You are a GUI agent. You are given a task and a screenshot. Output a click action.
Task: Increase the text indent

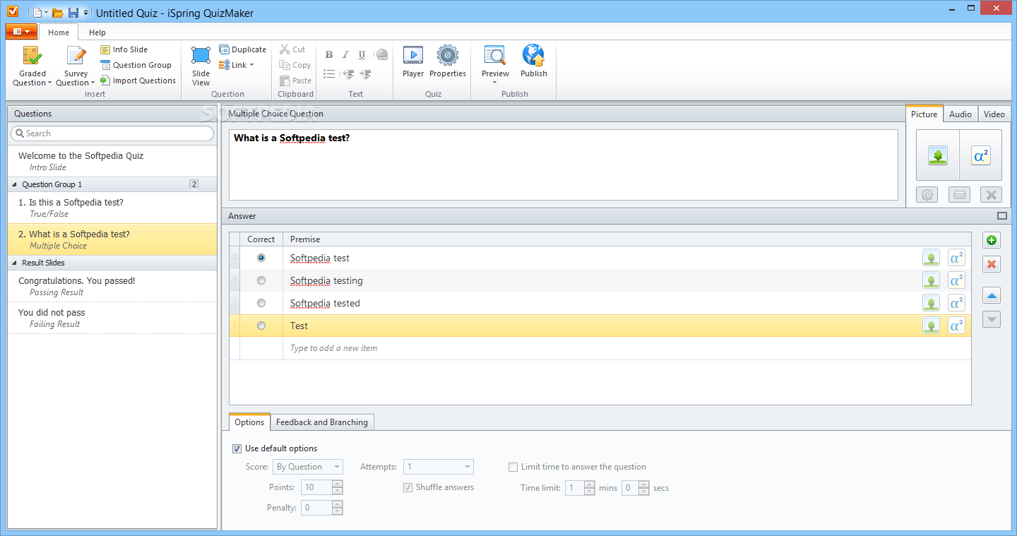pyautogui.click(x=365, y=73)
